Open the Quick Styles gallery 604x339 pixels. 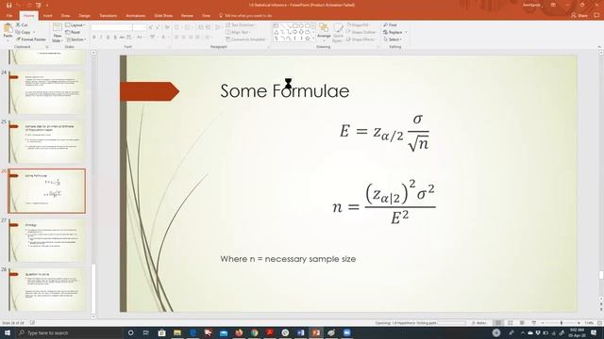338,32
